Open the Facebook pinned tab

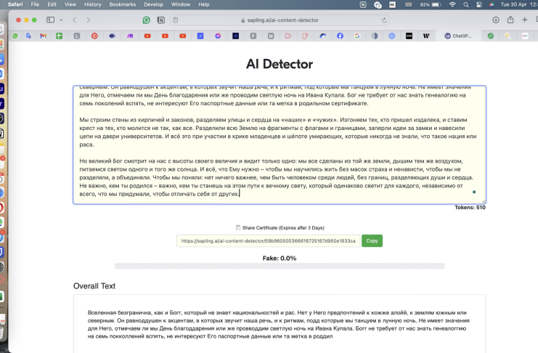point(340,36)
